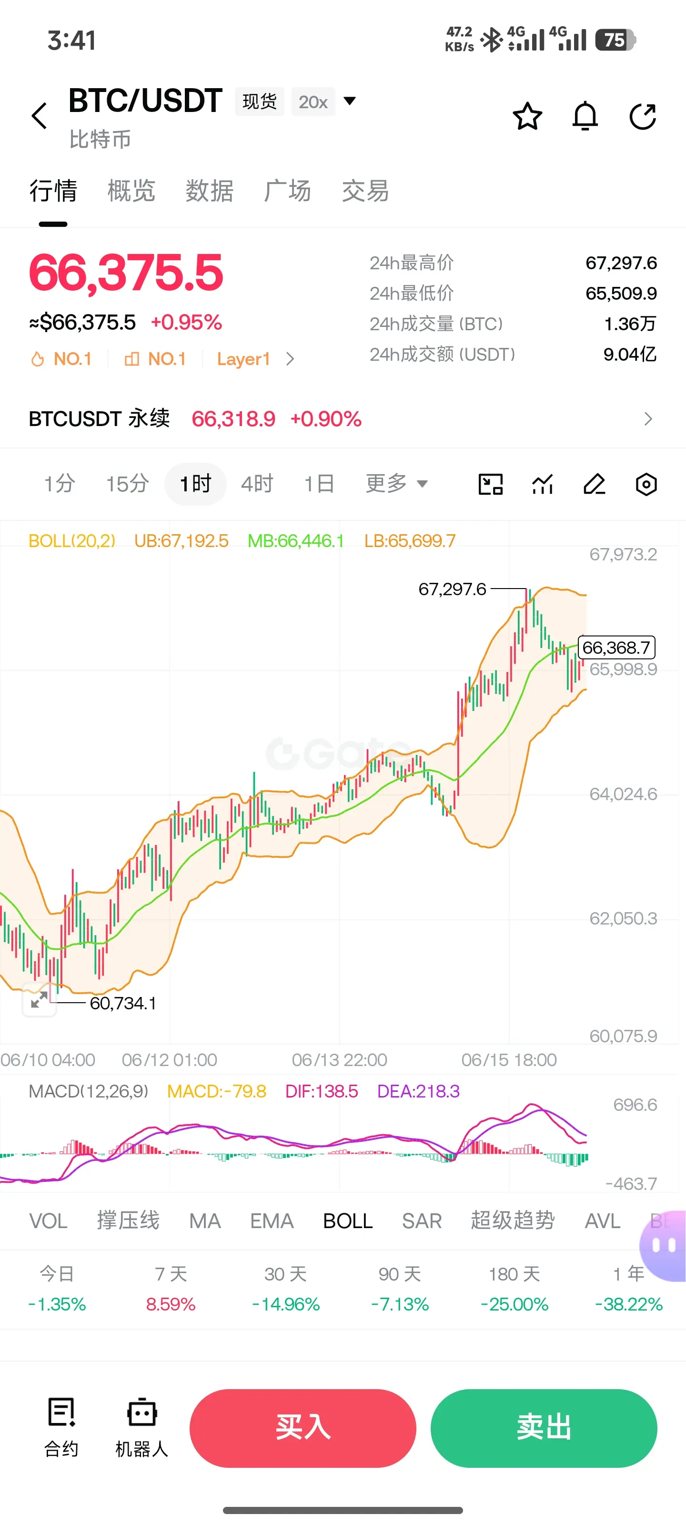The height and width of the screenshot is (1525, 686).
Task: Toggle 撑压线 indicator
Action: pyautogui.click(x=128, y=1220)
